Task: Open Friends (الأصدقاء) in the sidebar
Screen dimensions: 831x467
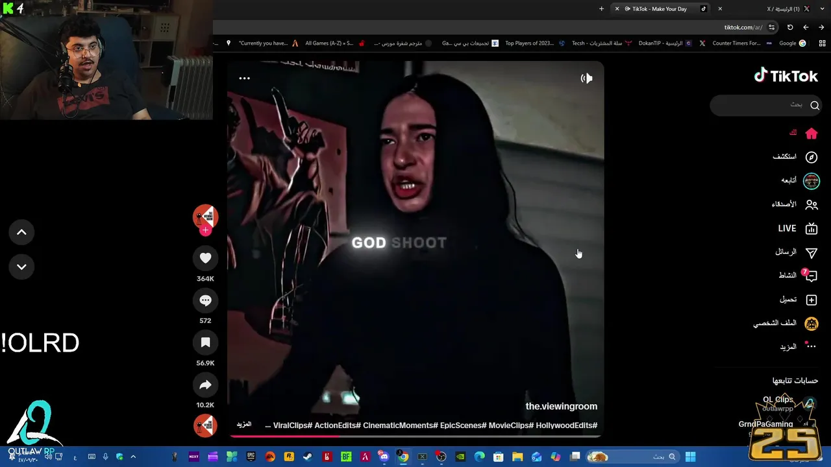Action: [x=795, y=204]
